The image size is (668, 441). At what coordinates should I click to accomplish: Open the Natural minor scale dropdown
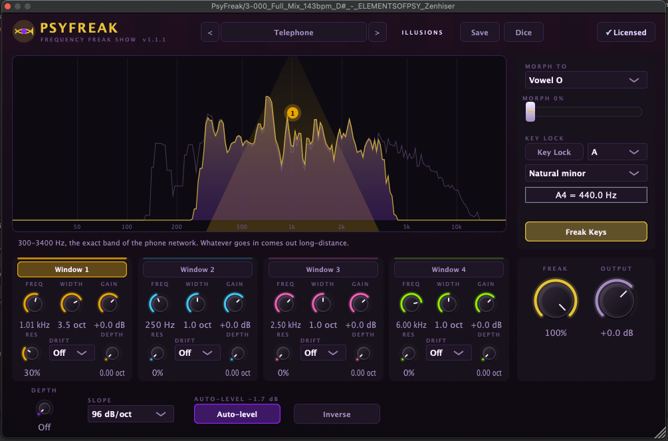pos(586,173)
